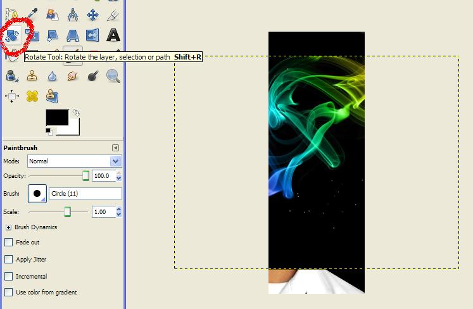This screenshot has width=473, height=309.
Task: Select the Perspective Clone tool
Action: tap(52, 96)
